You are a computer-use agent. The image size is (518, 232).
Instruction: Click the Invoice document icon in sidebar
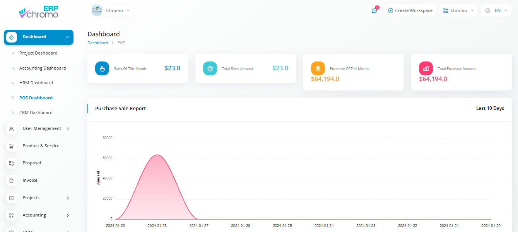tap(12, 181)
